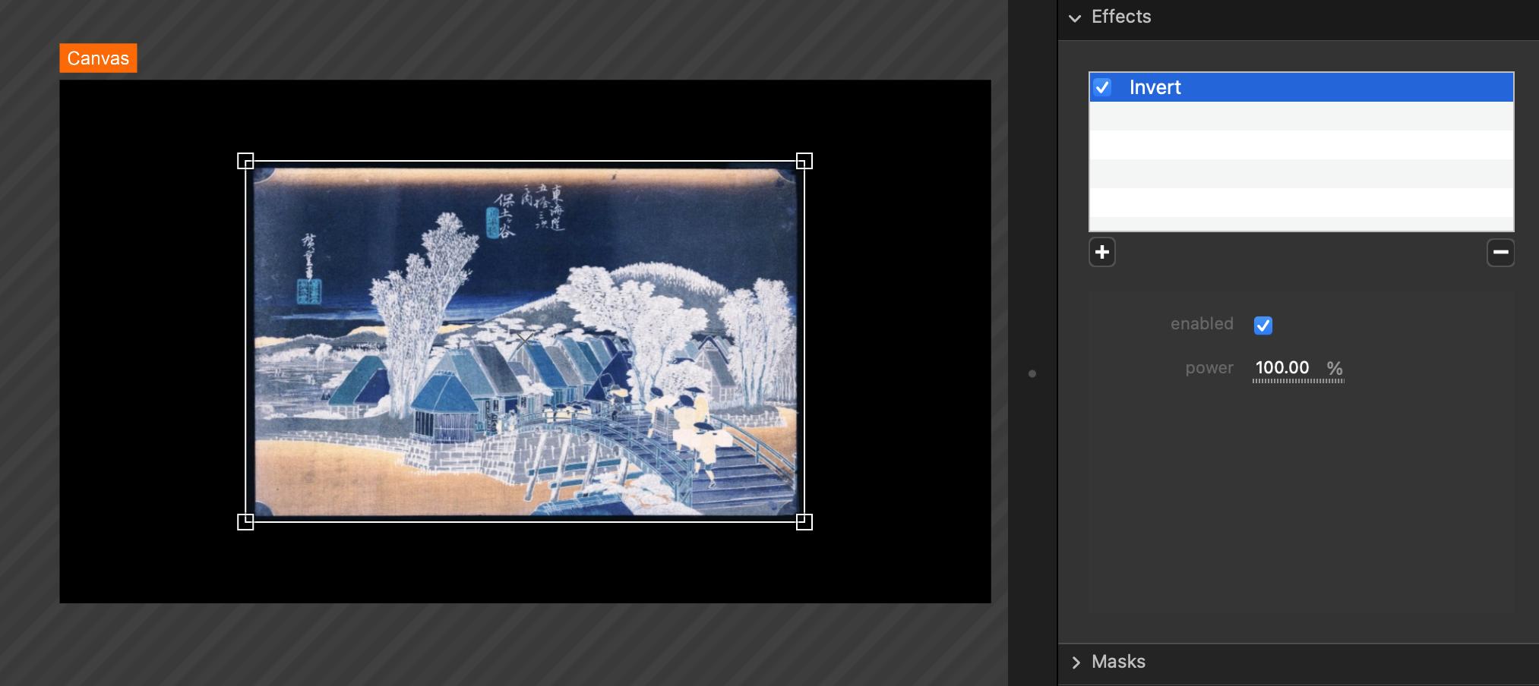Click the Effects section title
This screenshot has width=1539, height=686.
(1120, 17)
